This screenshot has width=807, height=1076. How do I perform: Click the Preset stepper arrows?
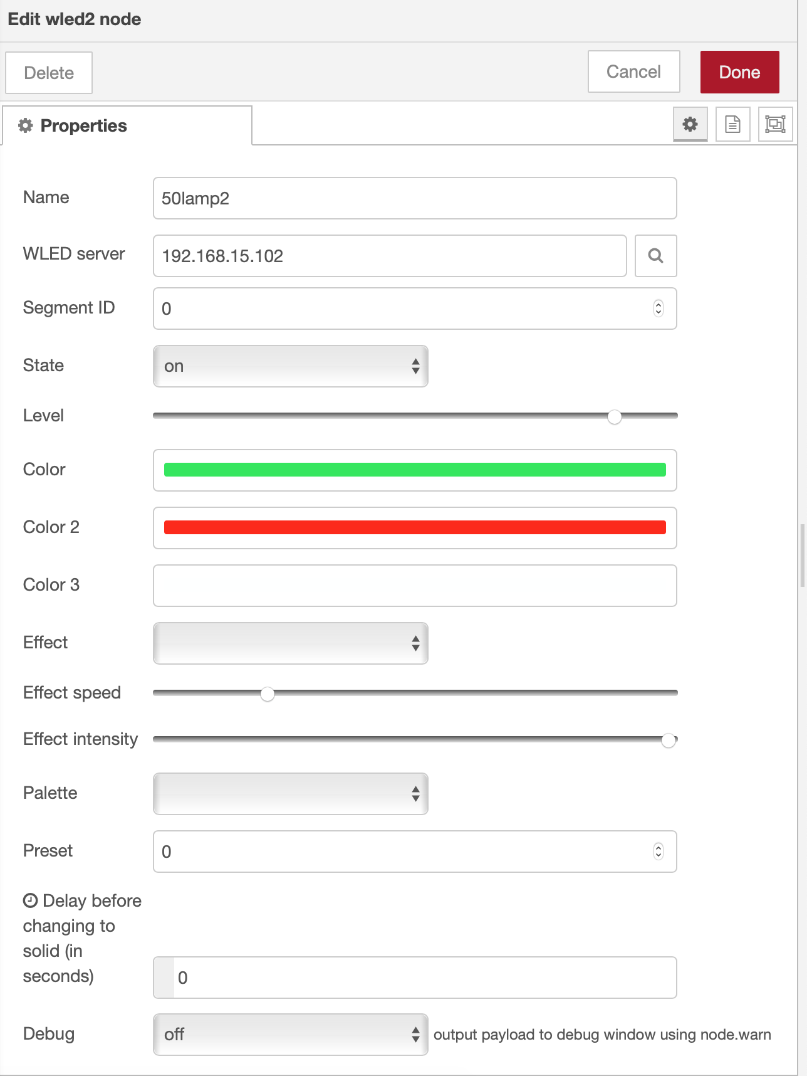click(658, 852)
